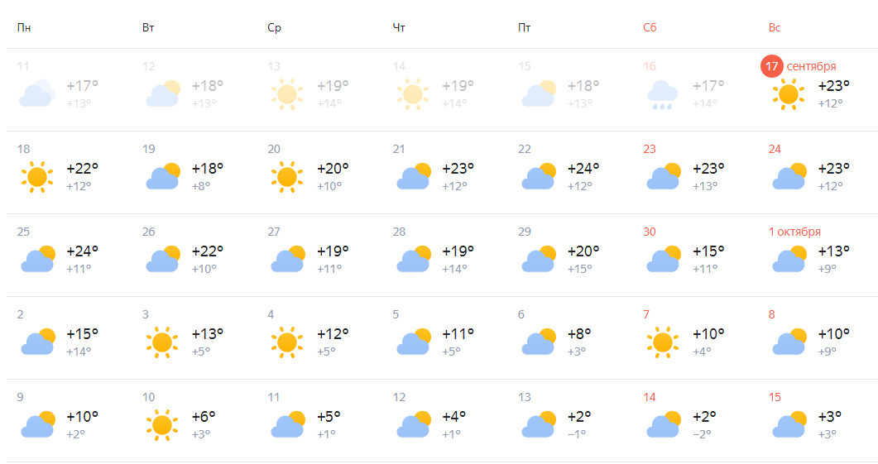
Task: Click date number 29 in the calendar
Action: (x=524, y=232)
